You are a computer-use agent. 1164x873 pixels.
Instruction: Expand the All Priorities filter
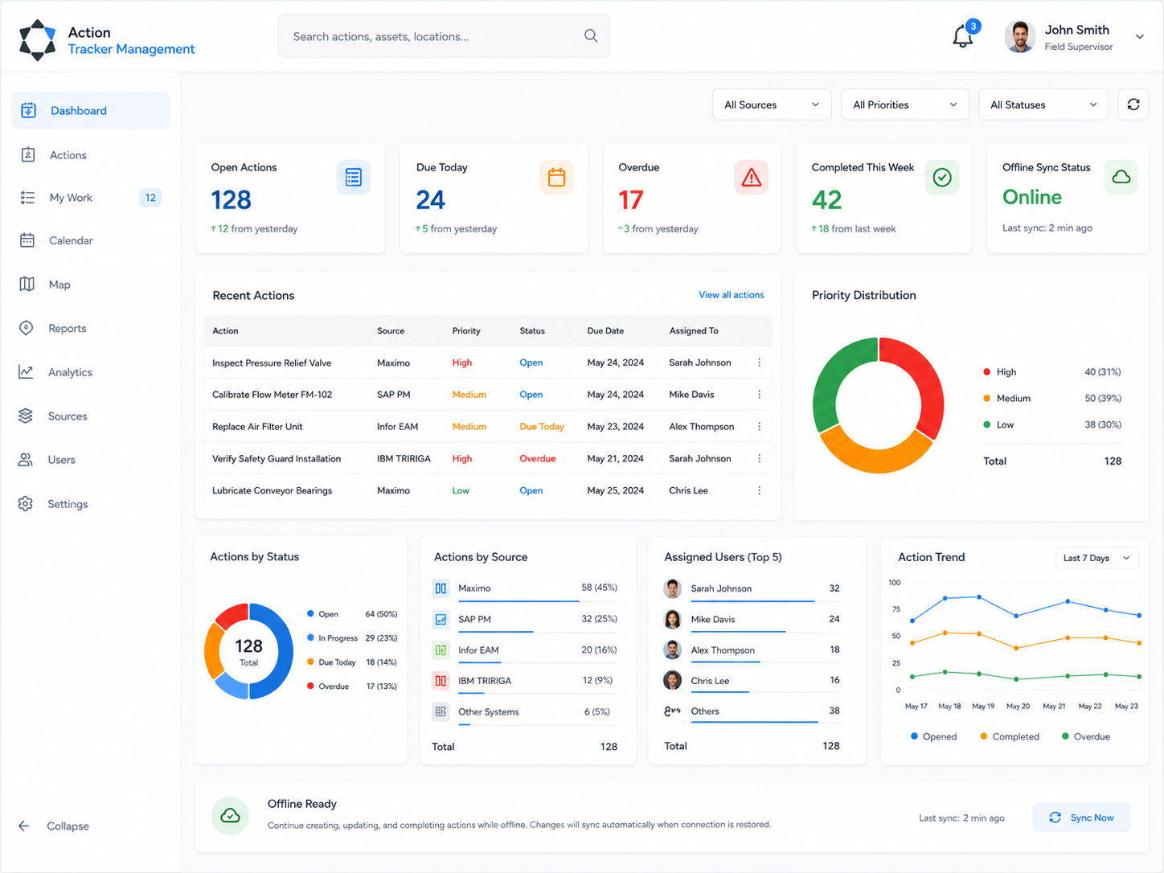905,105
